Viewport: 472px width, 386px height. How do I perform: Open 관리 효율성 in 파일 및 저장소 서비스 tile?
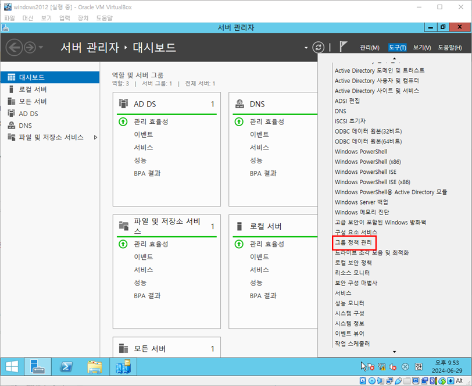coord(151,244)
